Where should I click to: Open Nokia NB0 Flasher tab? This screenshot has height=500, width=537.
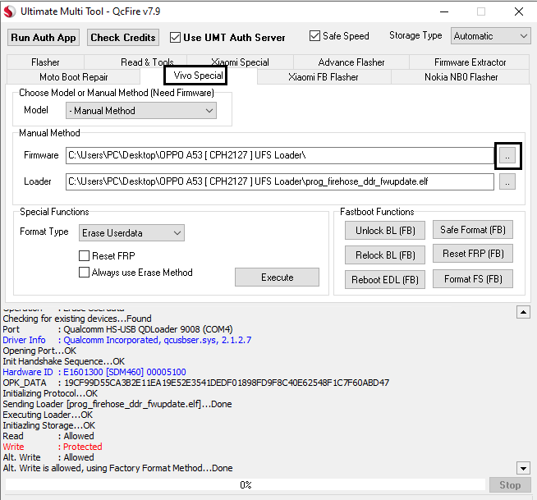(x=461, y=77)
